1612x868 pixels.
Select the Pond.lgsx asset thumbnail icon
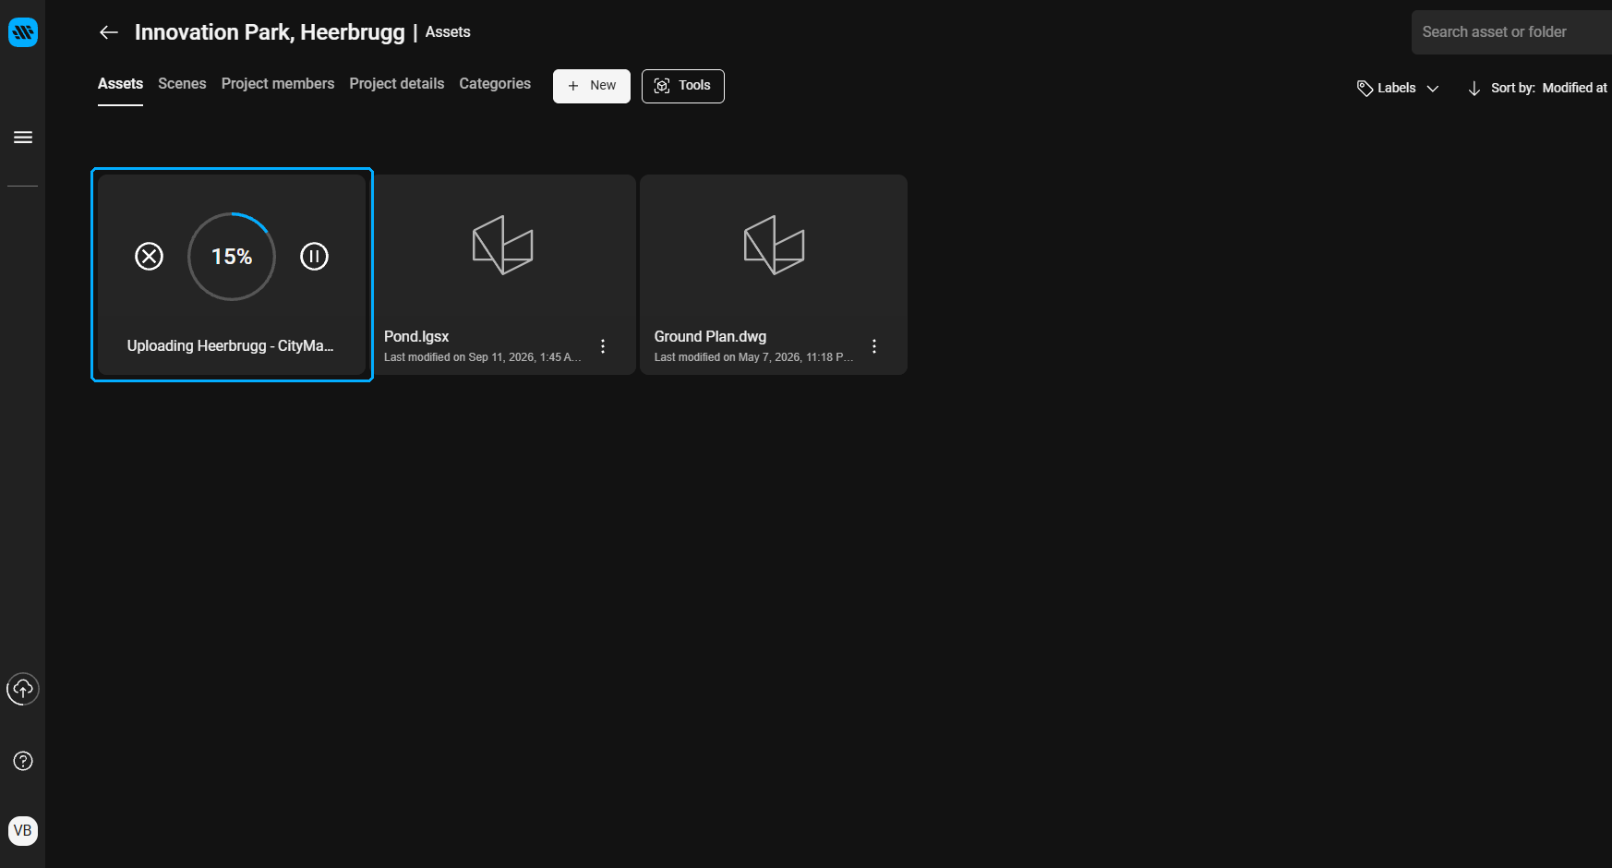click(503, 245)
